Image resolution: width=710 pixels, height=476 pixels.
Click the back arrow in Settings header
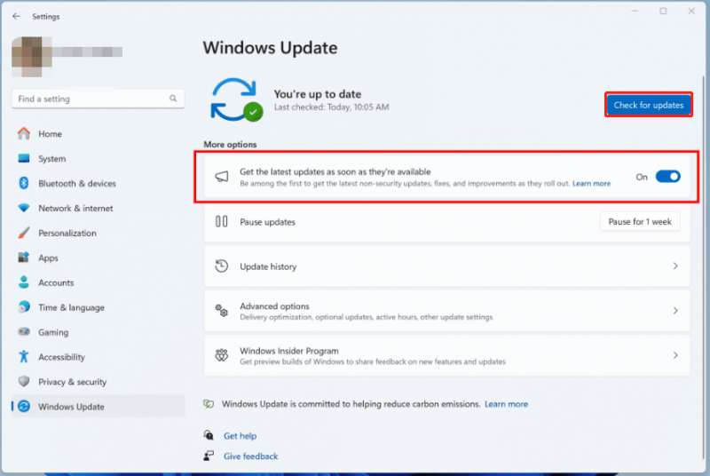16,16
